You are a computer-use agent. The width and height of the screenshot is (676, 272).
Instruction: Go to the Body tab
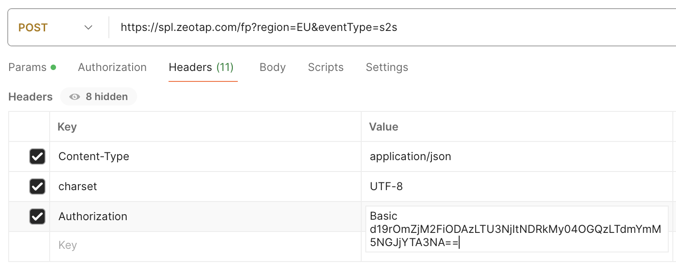(x=272, y=67)
